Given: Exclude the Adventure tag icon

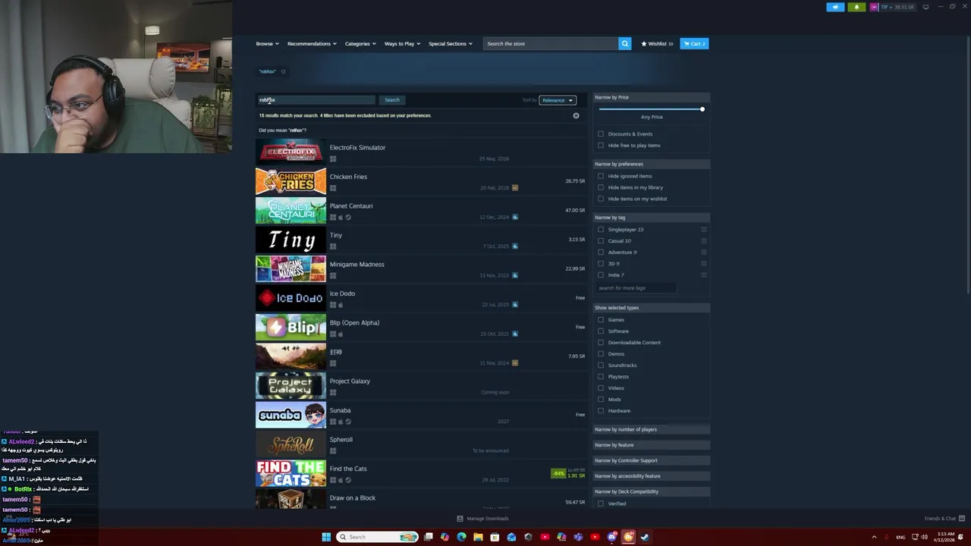Looking at the screenshot, I should (x=704, y=252).
